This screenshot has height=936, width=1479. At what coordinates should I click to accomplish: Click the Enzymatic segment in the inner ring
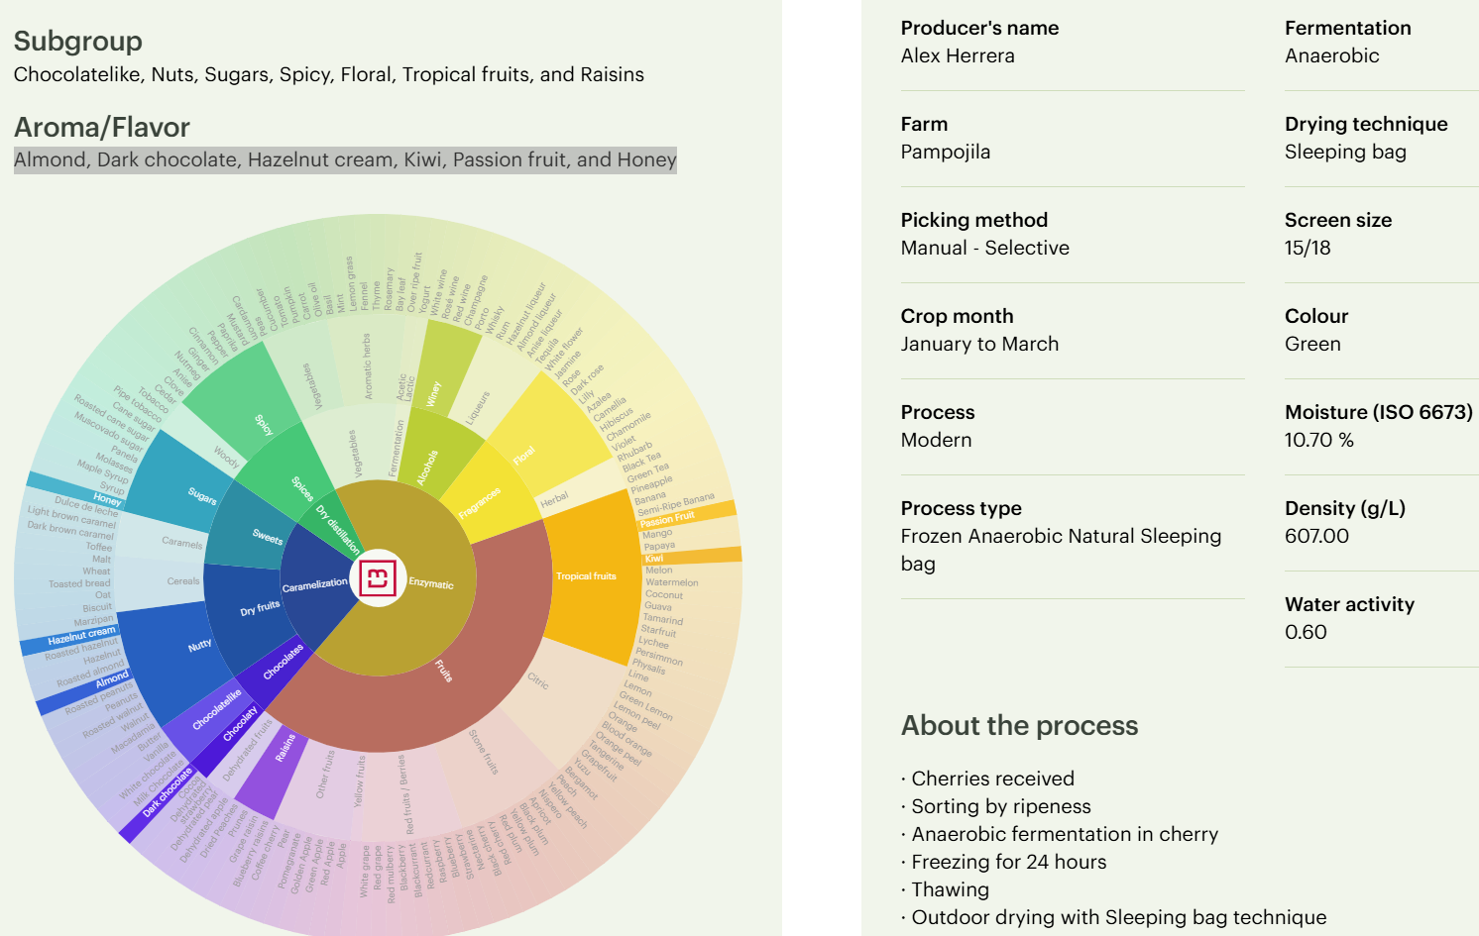tap(431, 583)
